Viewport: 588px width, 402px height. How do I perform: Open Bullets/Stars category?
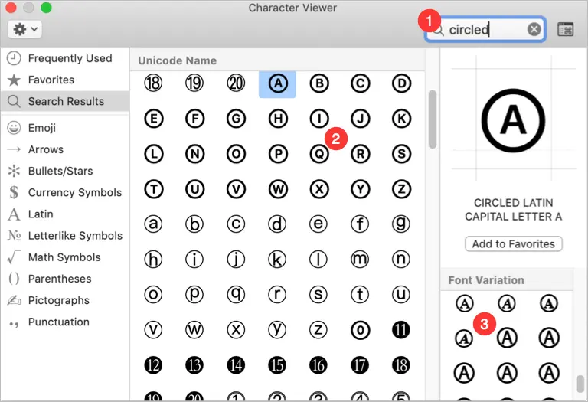point(65,171)
